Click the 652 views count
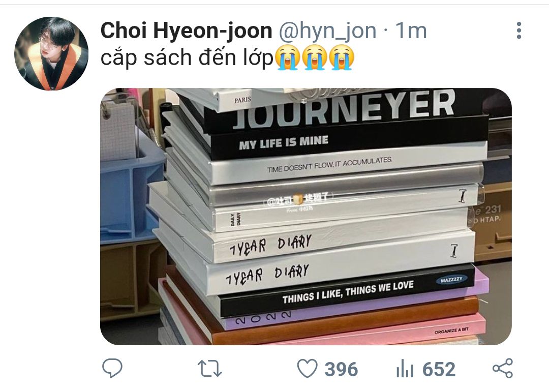Viewport: 549px width, 391px height. [439, 369]
